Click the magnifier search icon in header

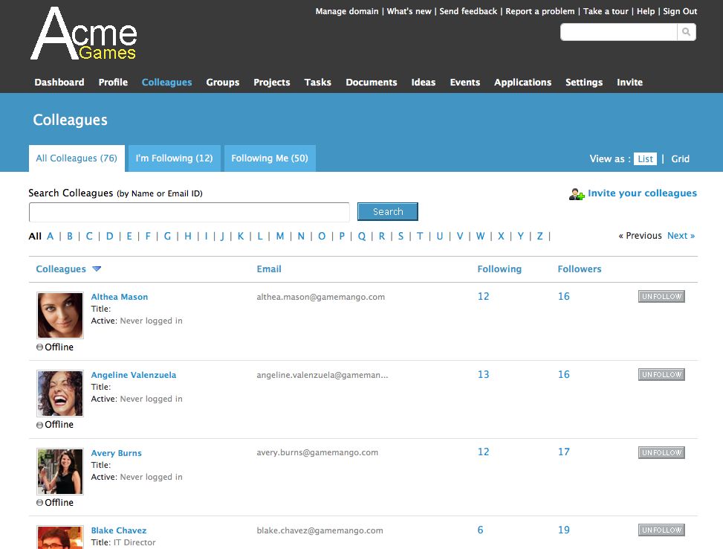pyautogui.click(x=686, y=32)
